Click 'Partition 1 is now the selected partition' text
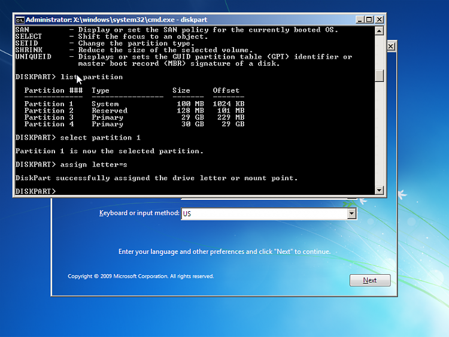449x337 pixels. pos(110,151)
